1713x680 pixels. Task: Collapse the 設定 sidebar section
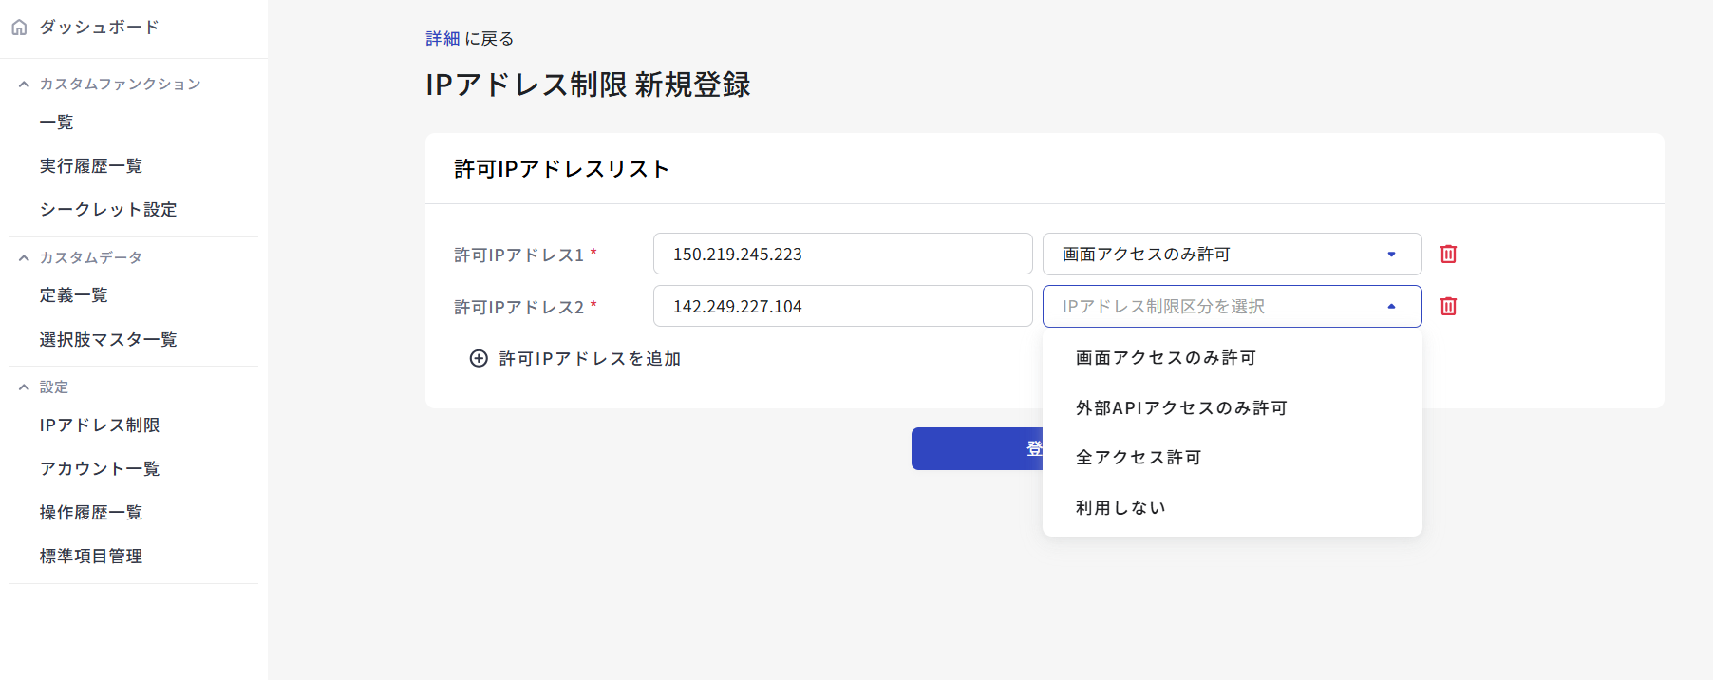click(25, 387)
